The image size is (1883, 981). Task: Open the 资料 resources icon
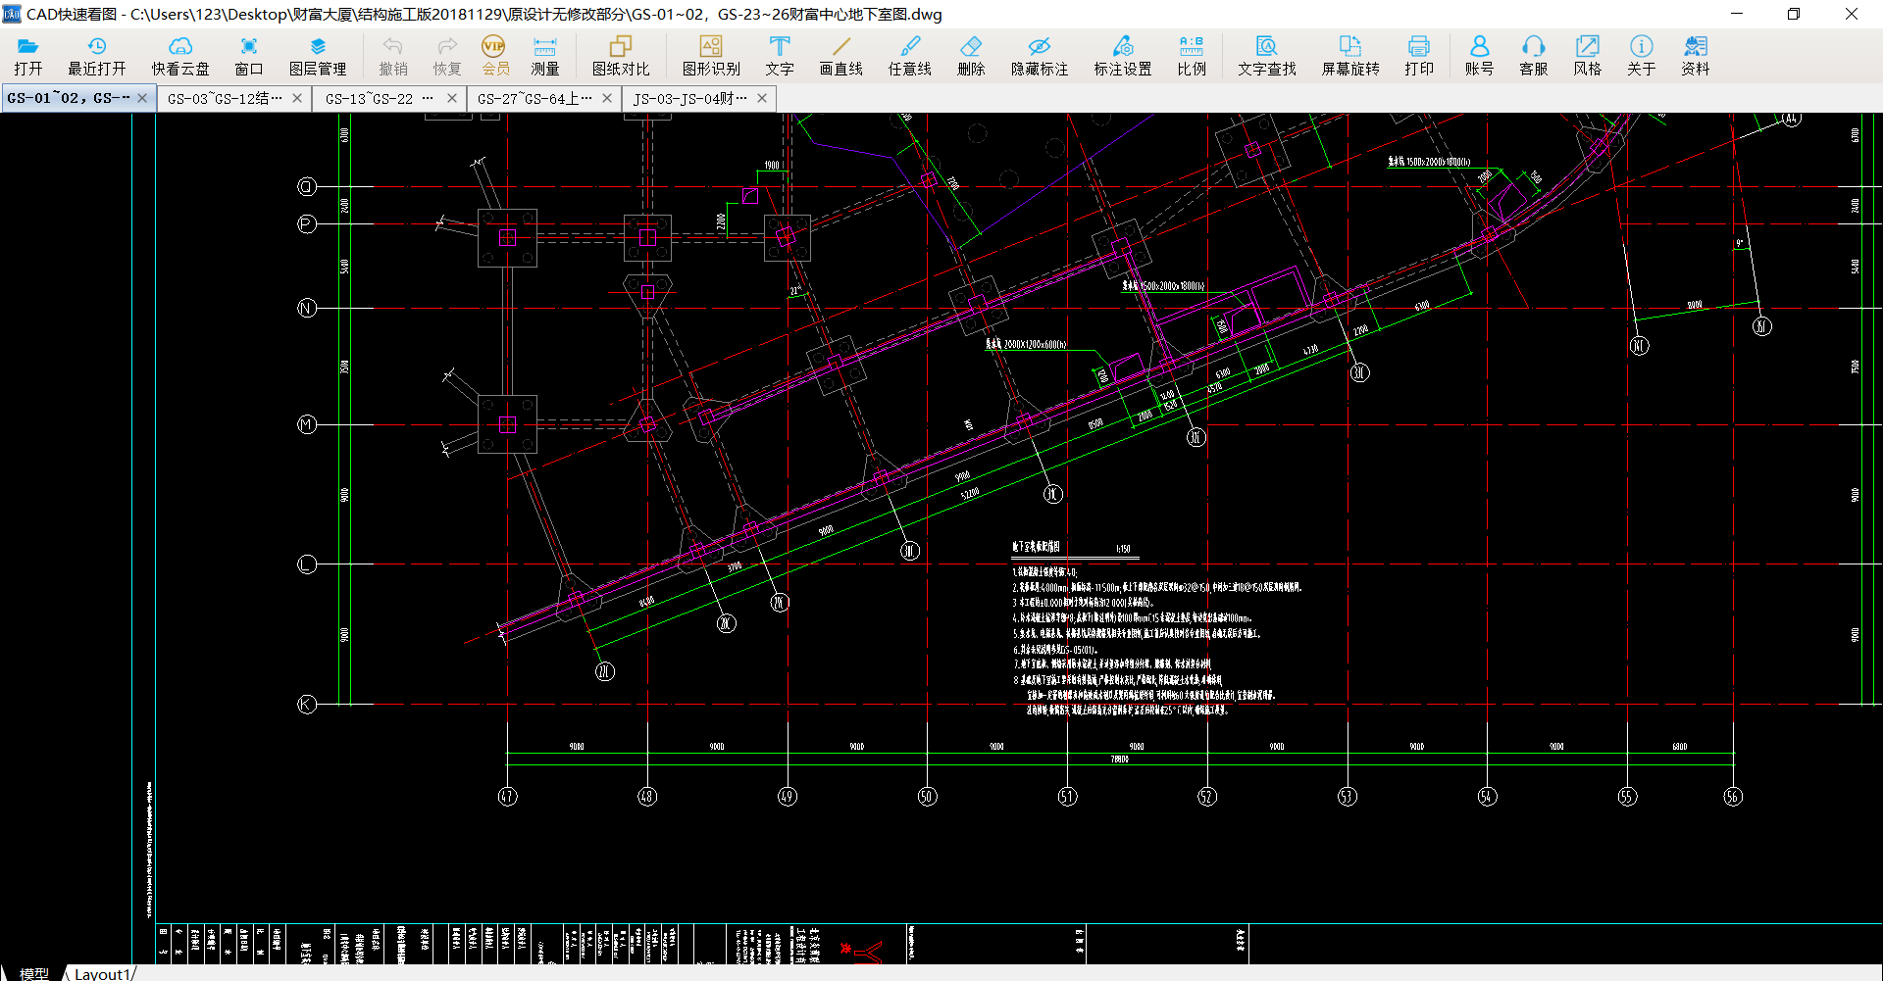point(1695,56)
